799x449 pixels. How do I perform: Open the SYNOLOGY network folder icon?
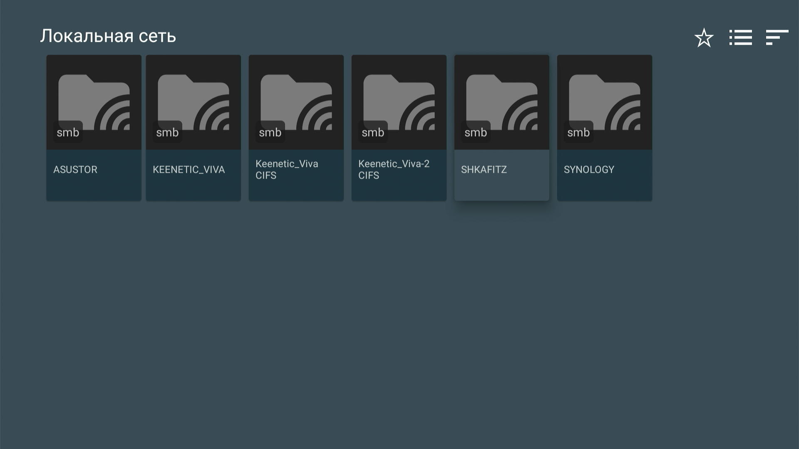pos(605,102)
